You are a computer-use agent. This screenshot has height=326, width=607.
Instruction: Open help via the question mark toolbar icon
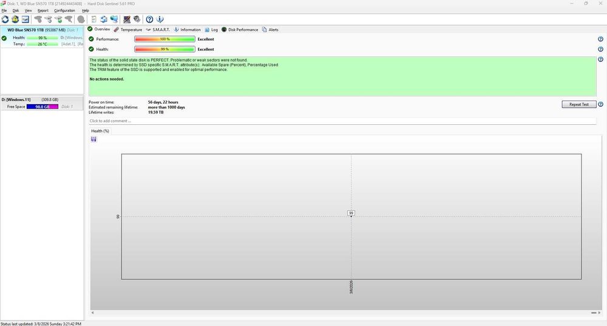pos(149,19)
